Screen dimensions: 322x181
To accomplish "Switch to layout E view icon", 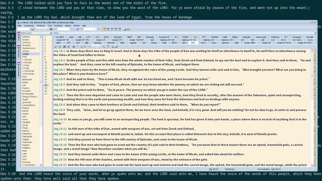I will pos(119,29).
